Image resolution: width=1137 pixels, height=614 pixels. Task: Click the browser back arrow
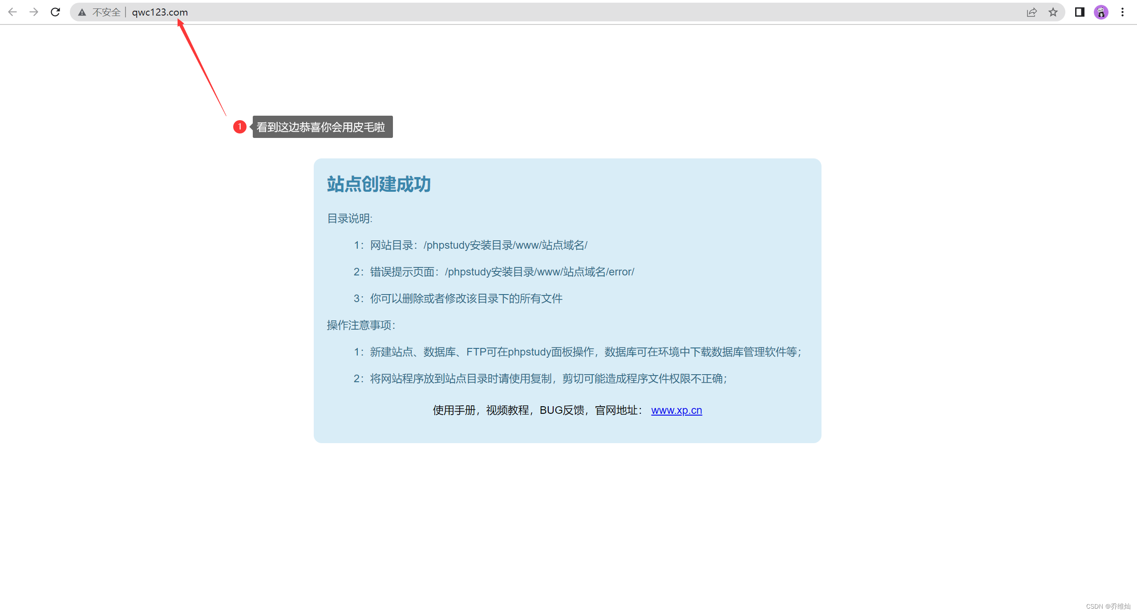12,12
